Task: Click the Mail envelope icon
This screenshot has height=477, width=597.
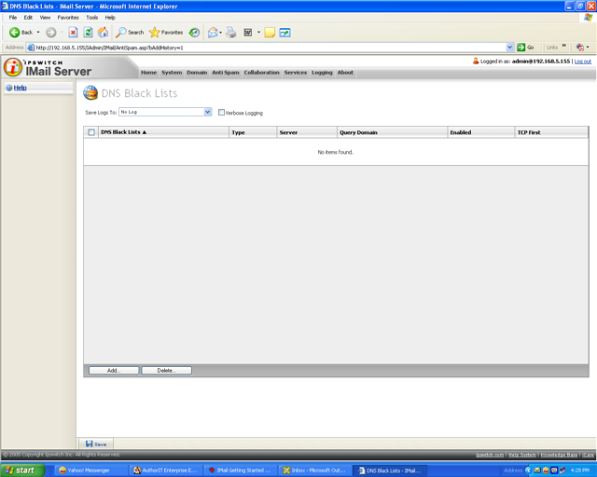Action: click(213, 33)
